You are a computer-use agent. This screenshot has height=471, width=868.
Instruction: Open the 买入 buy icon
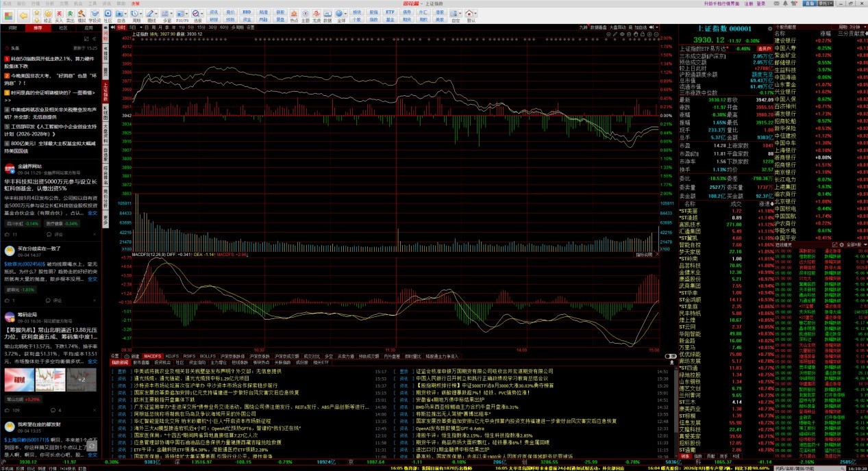[59, 15]
